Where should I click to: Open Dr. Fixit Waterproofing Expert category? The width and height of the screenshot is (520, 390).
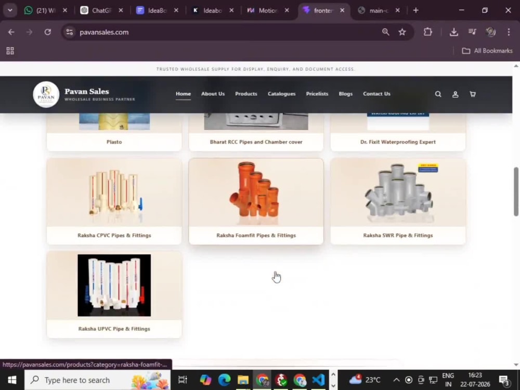[x=398, y=142]
